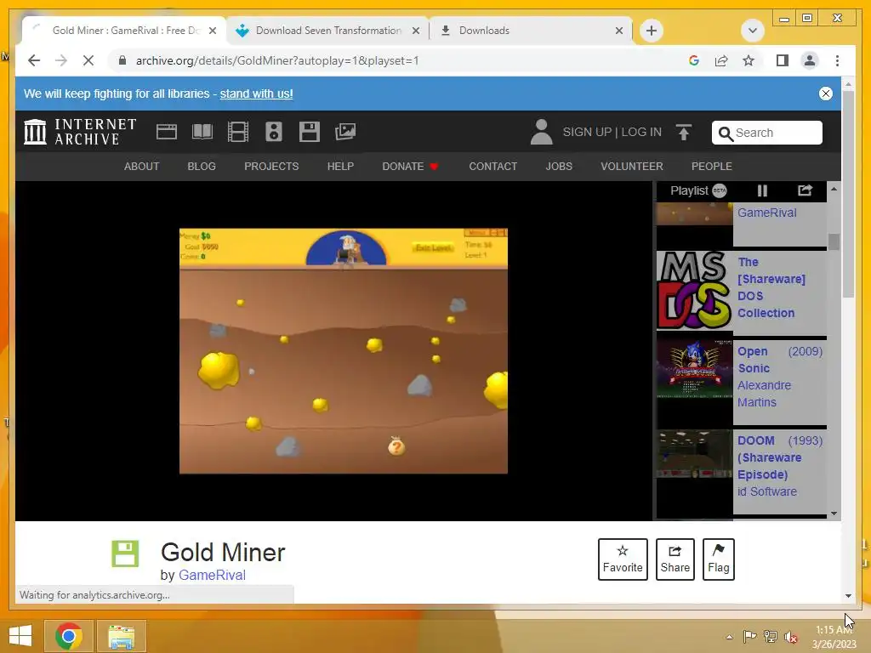
Task: Go back to previous page
Action: (x=34, y=60)
